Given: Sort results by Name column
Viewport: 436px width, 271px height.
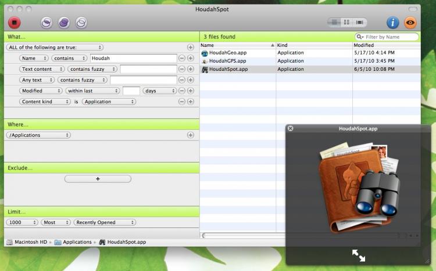Looking at the screenshot, I should click(x=238, y=45).
